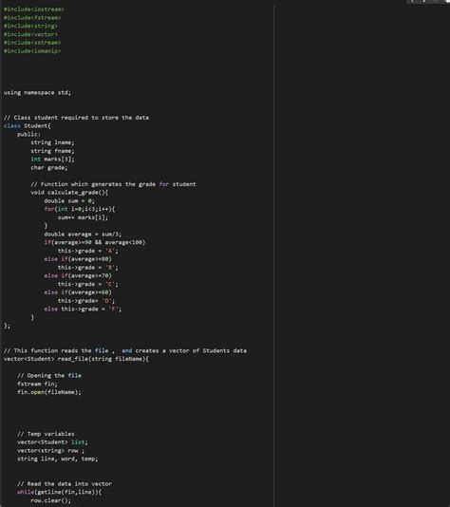Click the '#include<iostream>' line

click(x=33, y=9)
